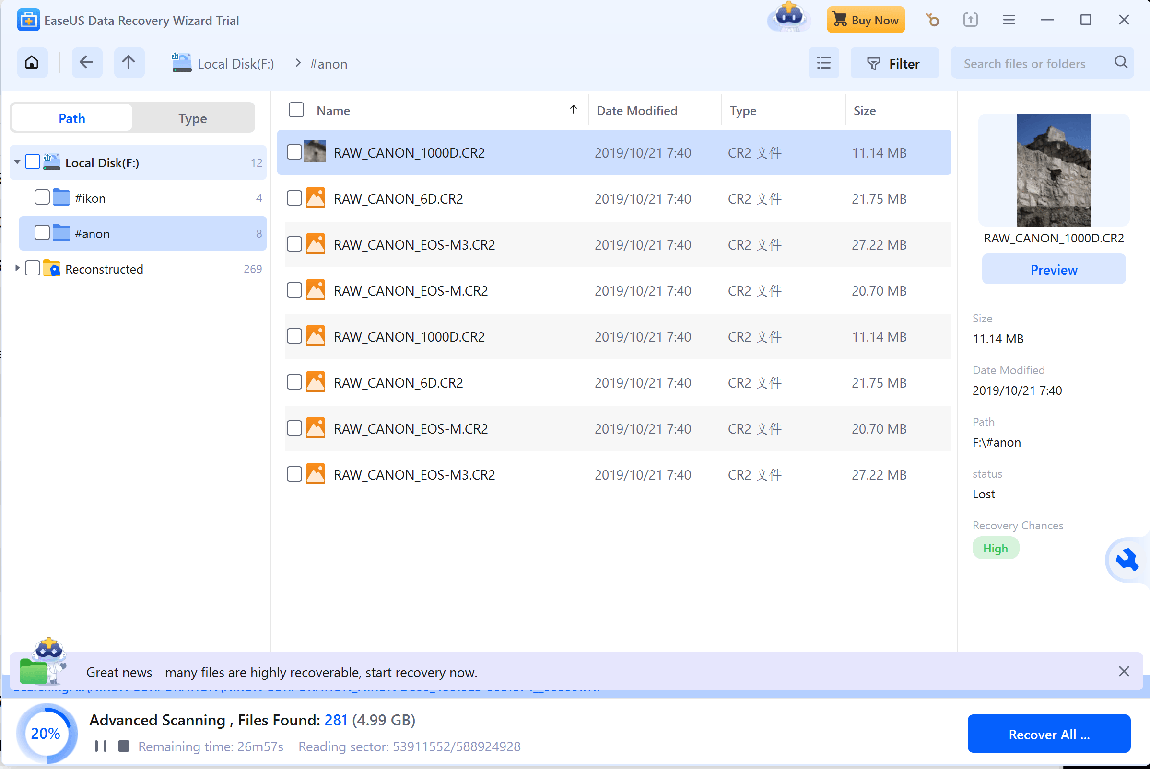Click the EaseUS app logo

(x=28, y=20)
